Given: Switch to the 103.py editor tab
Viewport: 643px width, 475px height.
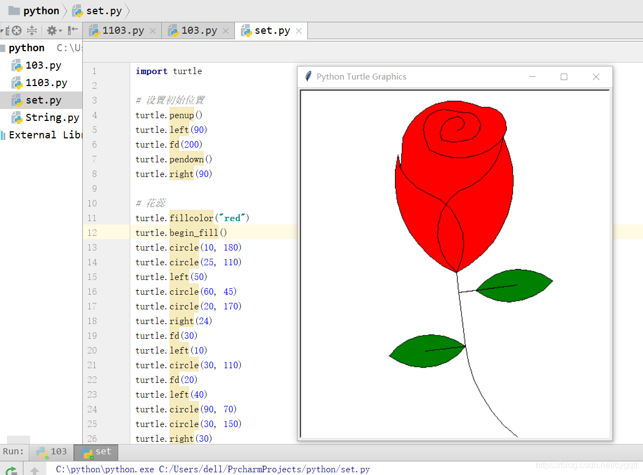Looking at the screenshot, I should click(x=198, y=31).
